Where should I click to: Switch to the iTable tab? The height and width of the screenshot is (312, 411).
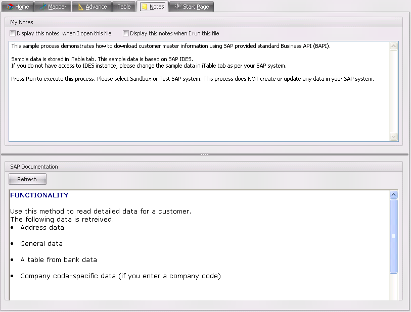123,7
